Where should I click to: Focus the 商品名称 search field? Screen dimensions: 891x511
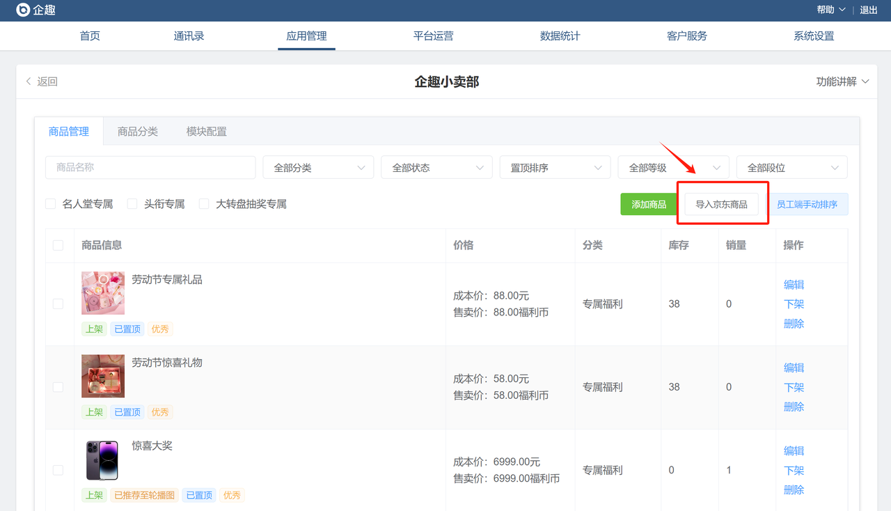click(150, 168)
